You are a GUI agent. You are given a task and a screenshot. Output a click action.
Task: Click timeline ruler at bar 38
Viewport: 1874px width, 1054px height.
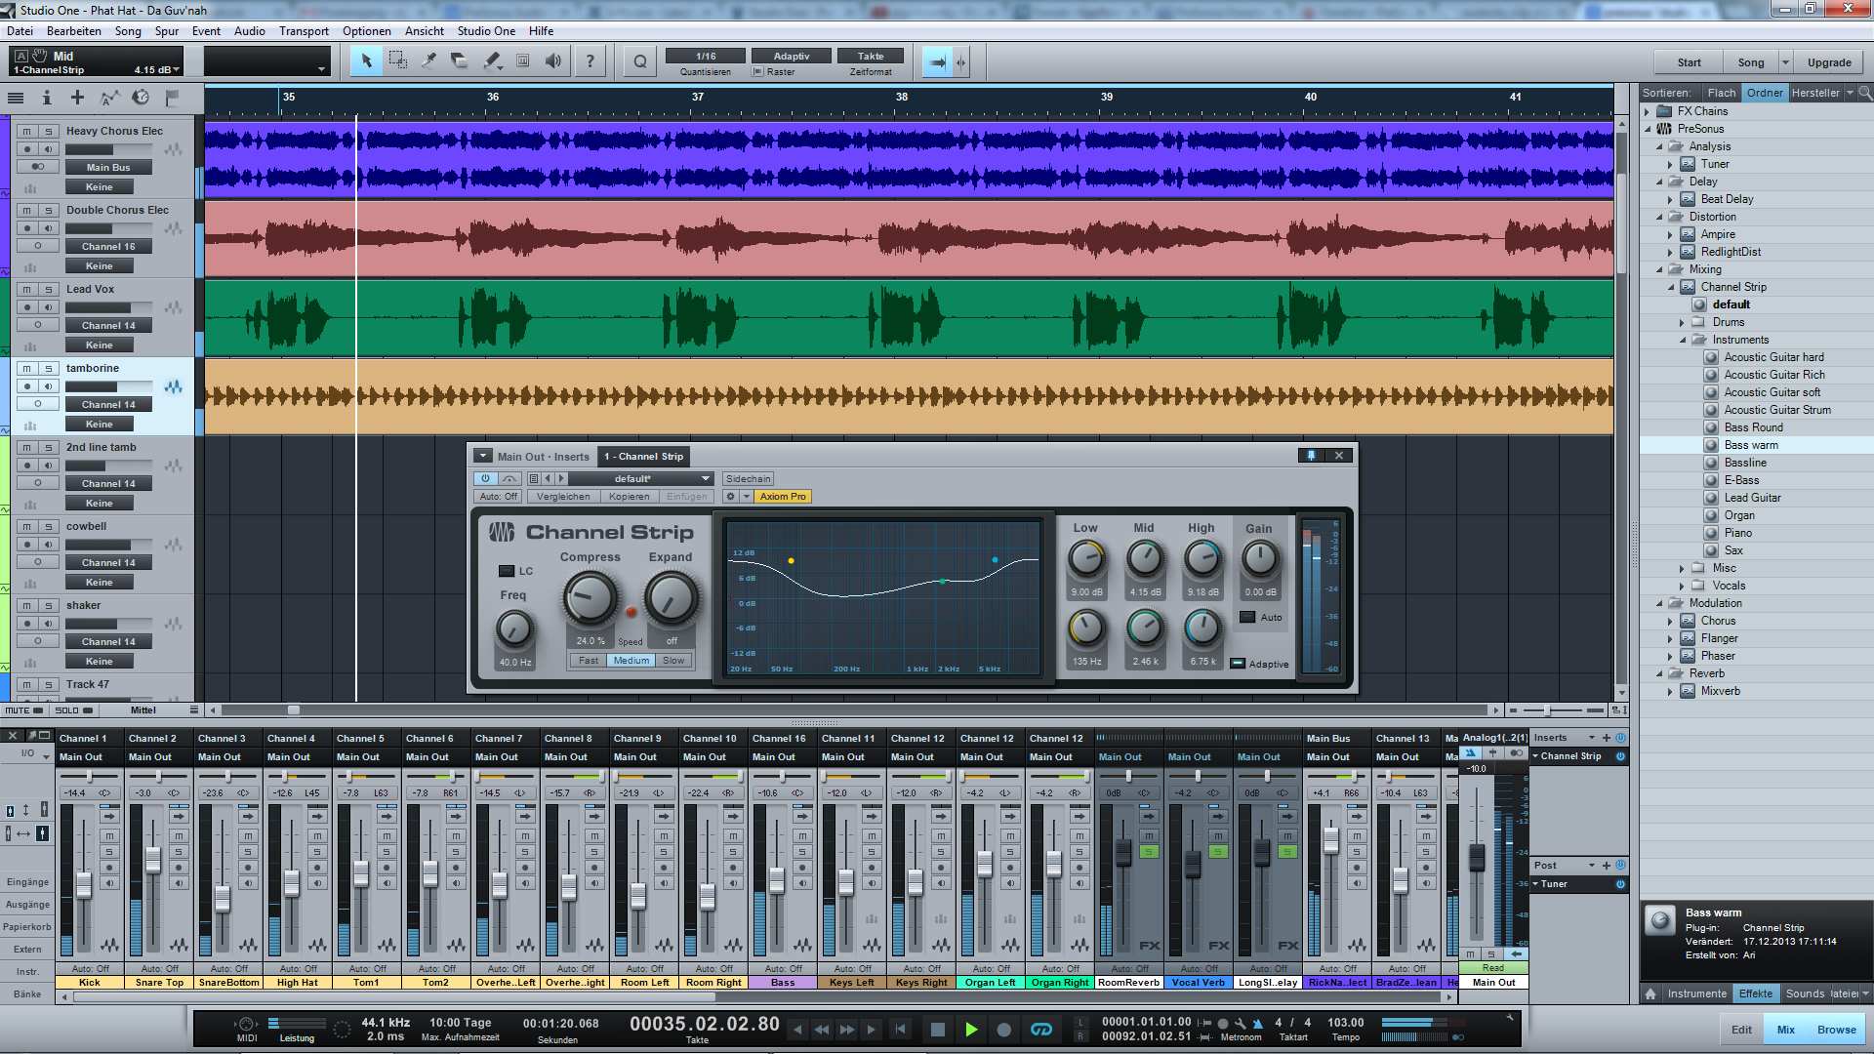901,98
